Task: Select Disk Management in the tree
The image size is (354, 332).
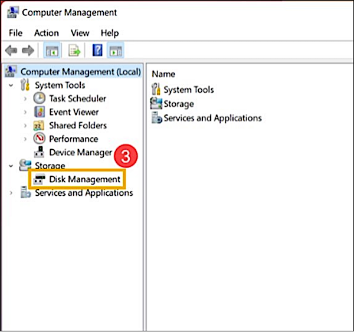Action: 84,179
